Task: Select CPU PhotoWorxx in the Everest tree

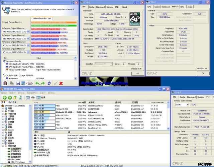Action: (18, 162)
